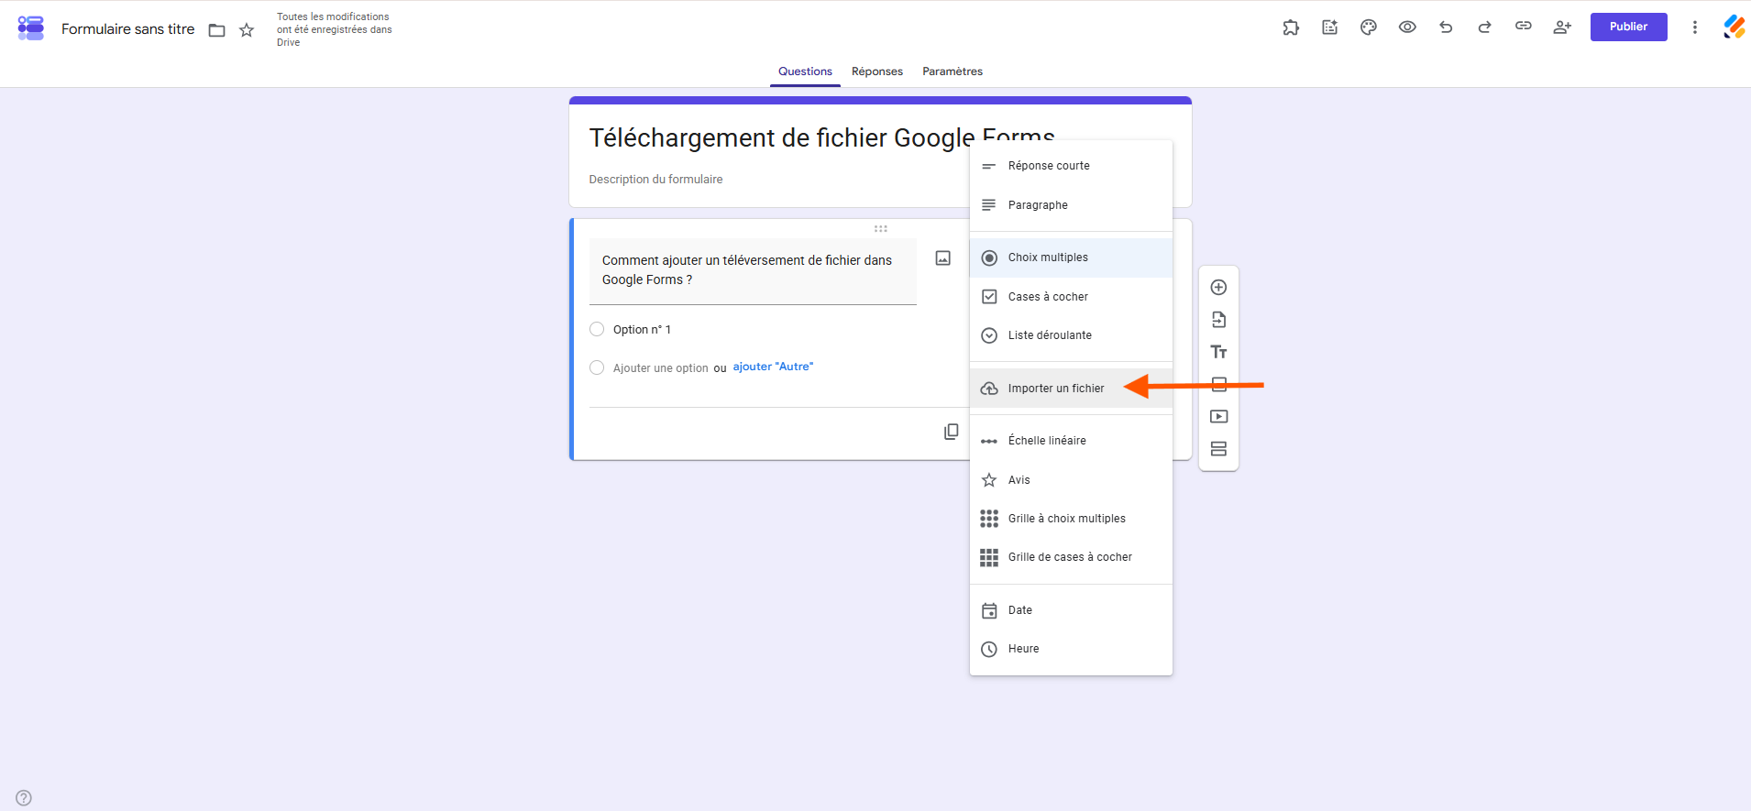Select Cases à cocher question type
Image resolution: width=1751 pixels, height=811 pixels.
pos(1071,297)
